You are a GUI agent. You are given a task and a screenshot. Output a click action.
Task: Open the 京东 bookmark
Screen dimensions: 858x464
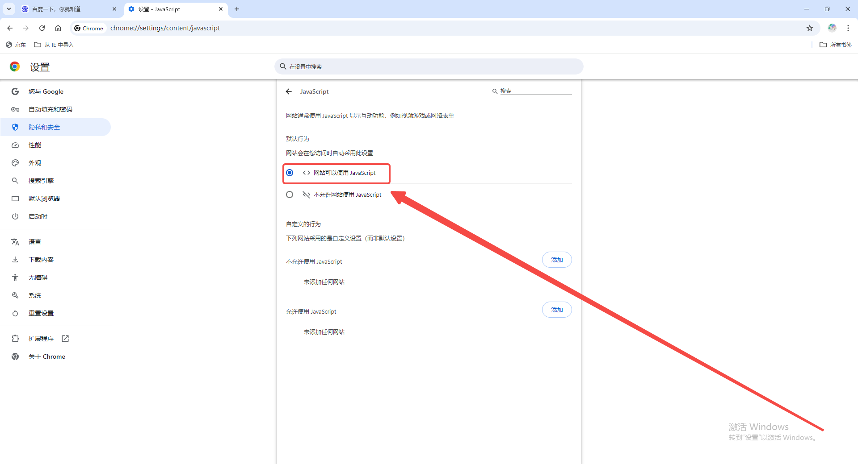click(16, 45)
